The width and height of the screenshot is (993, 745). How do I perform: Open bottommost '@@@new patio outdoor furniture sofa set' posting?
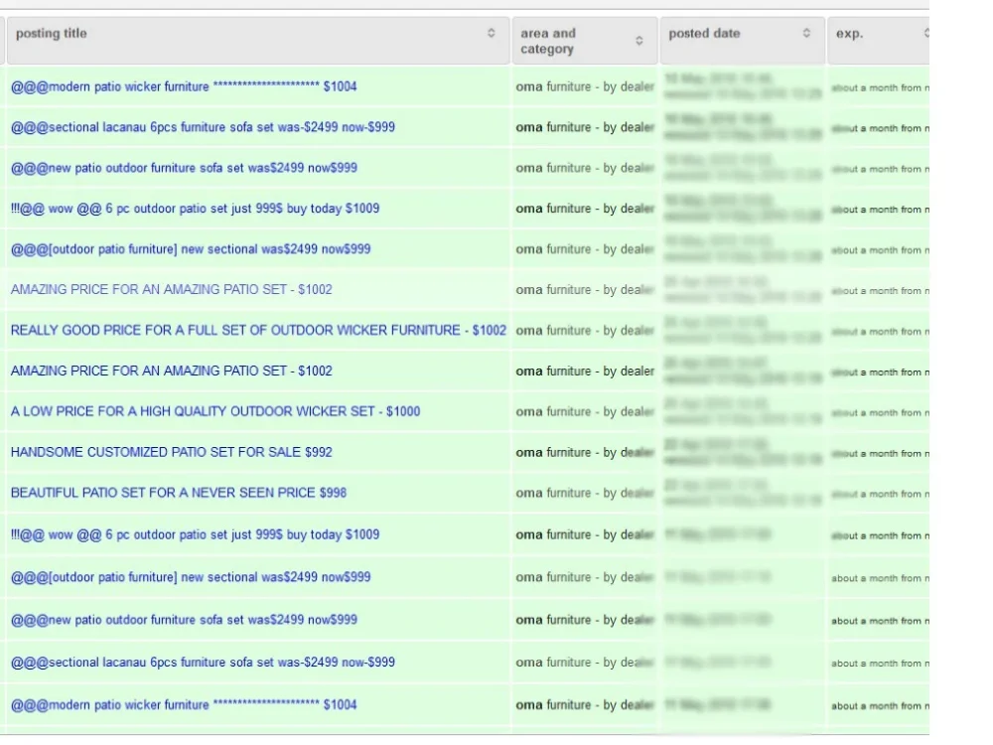(x=184, y=620)
